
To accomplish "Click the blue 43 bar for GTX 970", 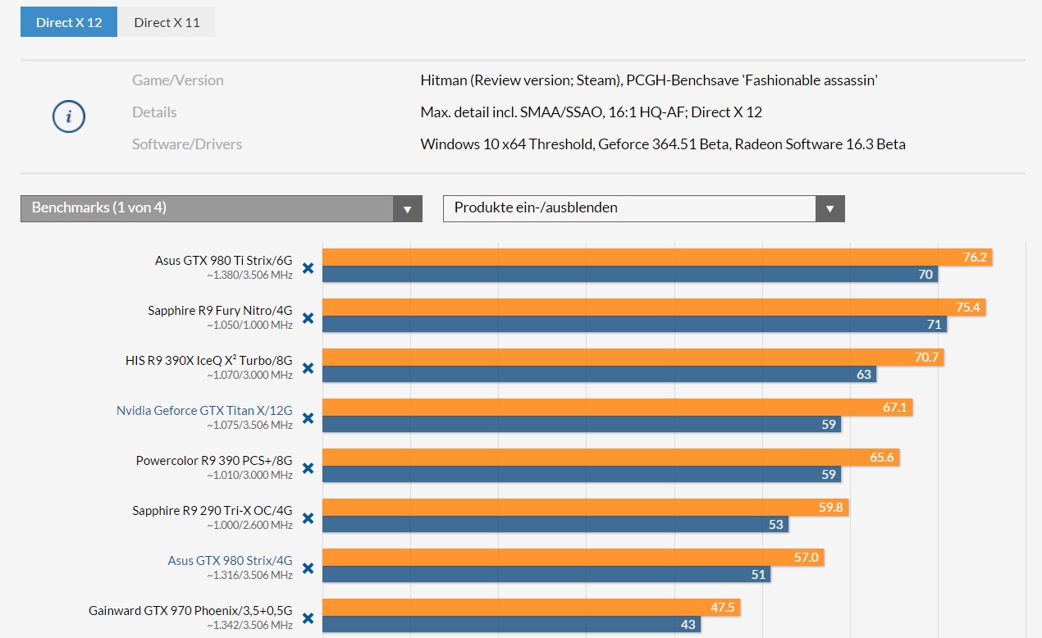I will [x=511, y=624].
